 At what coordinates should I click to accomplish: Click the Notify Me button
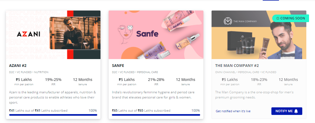pos(287,111)
